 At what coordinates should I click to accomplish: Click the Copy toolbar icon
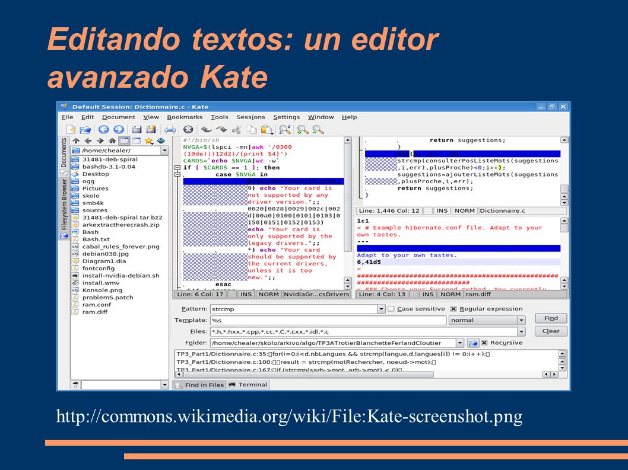251,130
